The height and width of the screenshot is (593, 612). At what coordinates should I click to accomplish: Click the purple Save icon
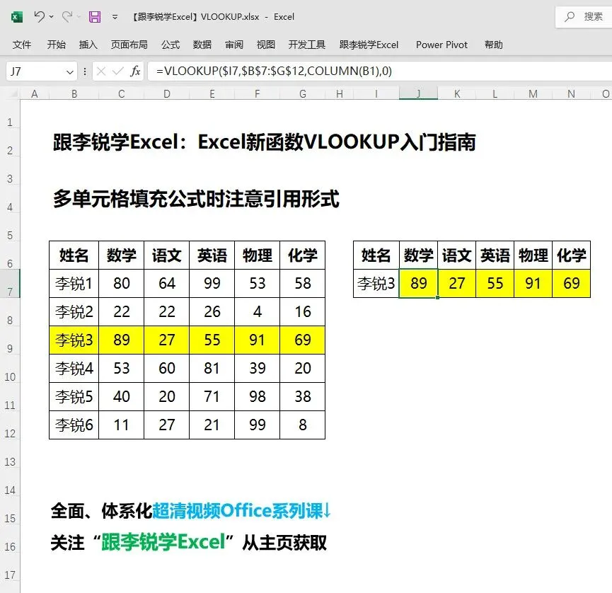pos(95,17)
